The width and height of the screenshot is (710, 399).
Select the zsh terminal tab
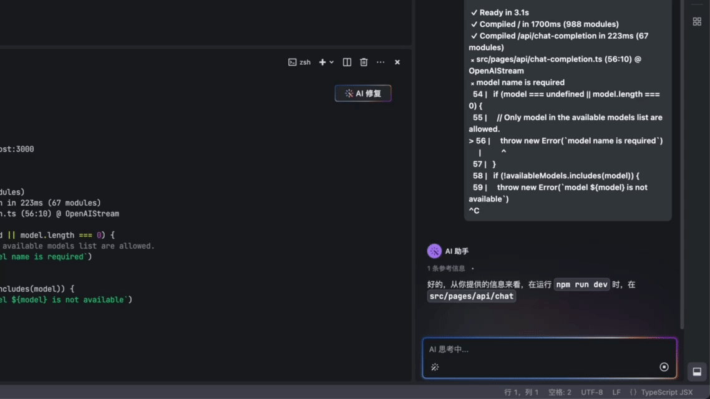click(300, 62)
